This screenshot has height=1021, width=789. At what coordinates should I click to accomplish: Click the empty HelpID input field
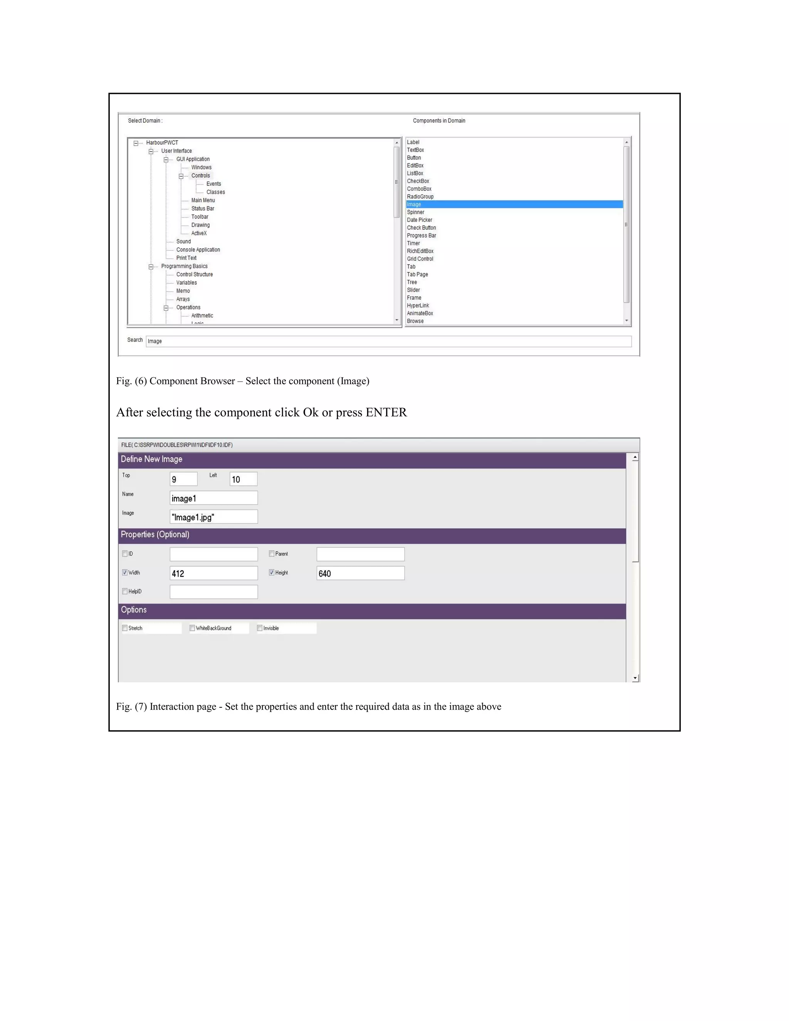[213, 592]
